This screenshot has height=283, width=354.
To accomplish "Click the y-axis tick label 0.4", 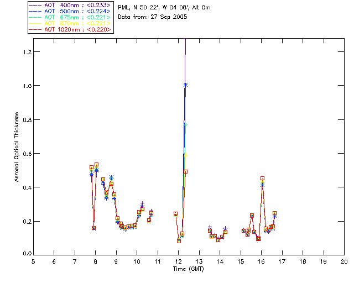I will tap(27, 187).
